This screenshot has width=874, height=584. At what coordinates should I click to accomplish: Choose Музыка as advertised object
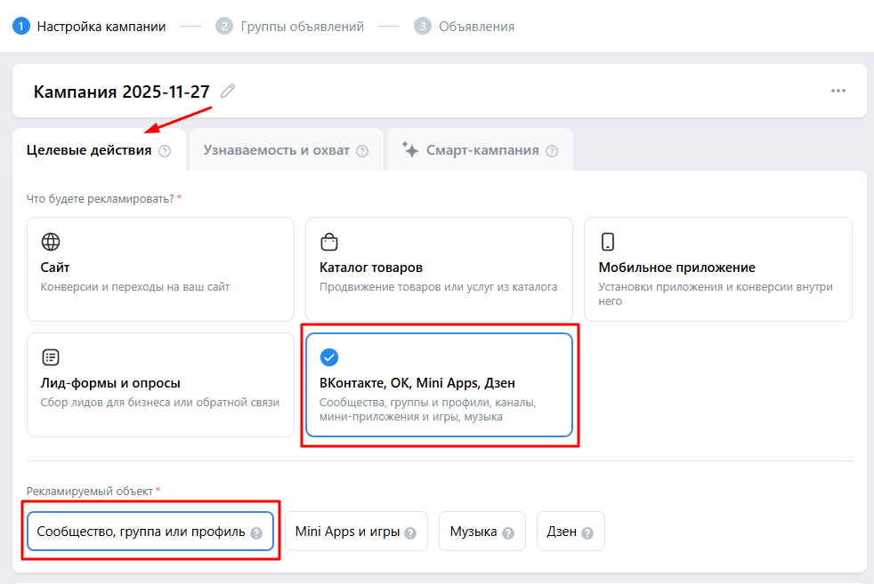(473, 532)
